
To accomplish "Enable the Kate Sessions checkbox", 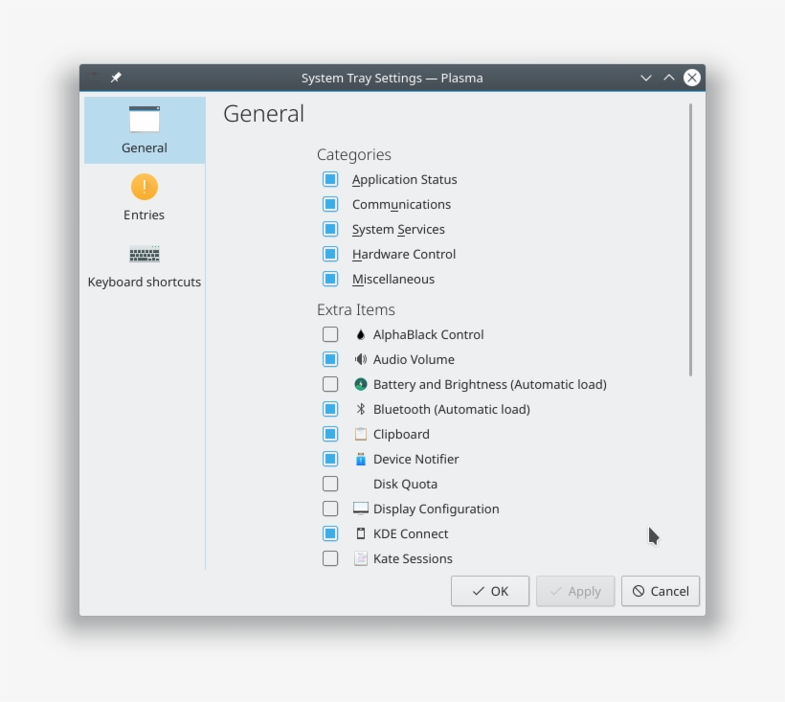I will coord(330,558).
